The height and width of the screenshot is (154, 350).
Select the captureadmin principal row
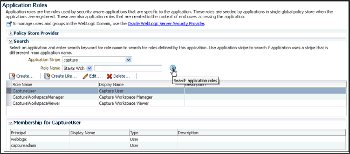click(178, 145)
